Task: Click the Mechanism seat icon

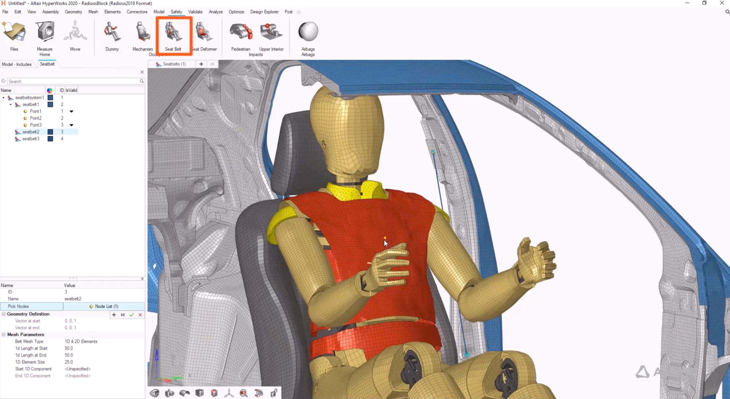Action: tap(143, 36)
